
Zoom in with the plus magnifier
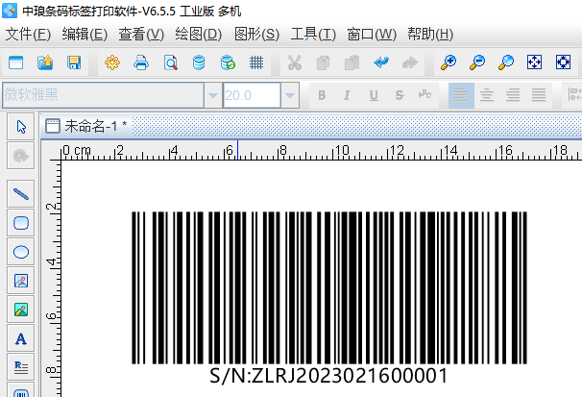point(449,62)
